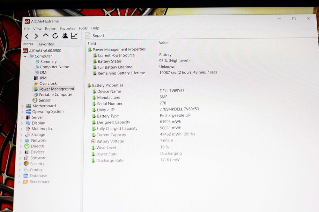Click the Security shield icon
Viewport: 319px width, 212px height.
pyautogui.click(x=26, y=164)
